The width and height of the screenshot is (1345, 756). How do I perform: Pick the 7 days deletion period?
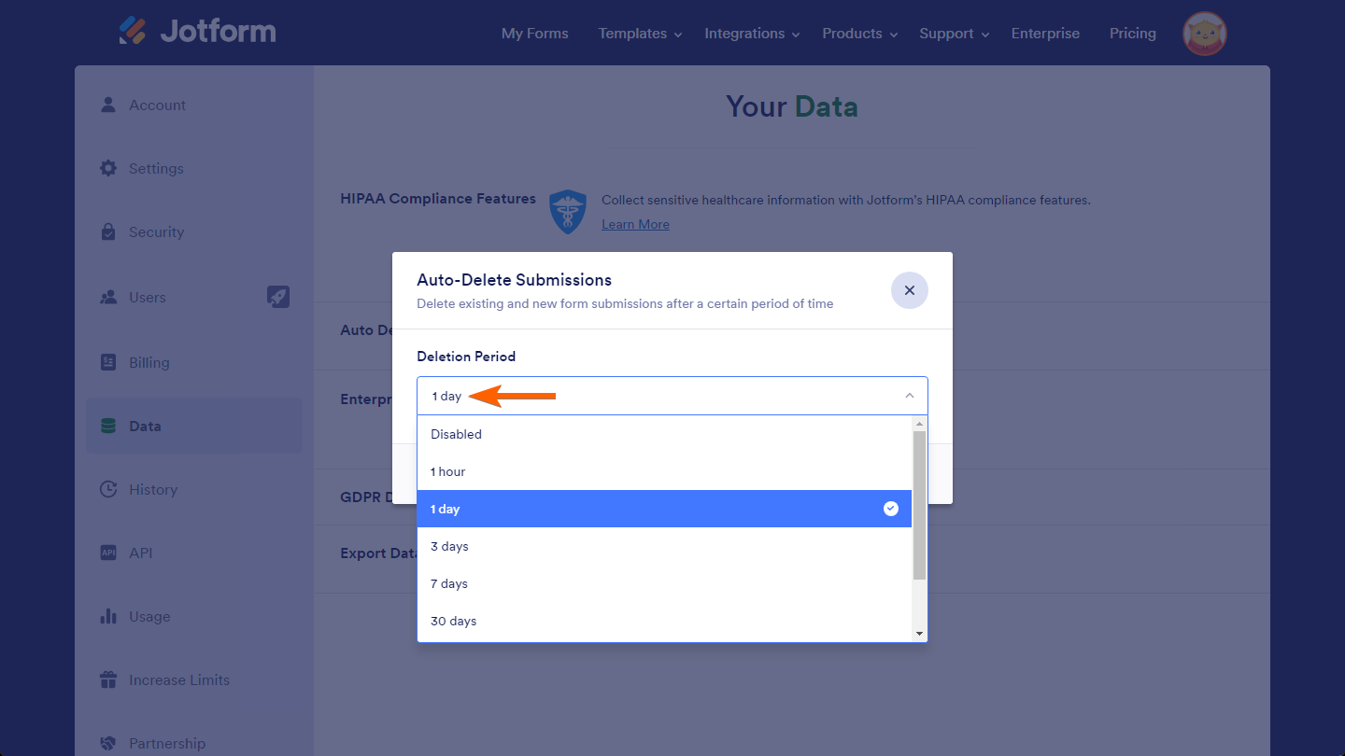449,583
